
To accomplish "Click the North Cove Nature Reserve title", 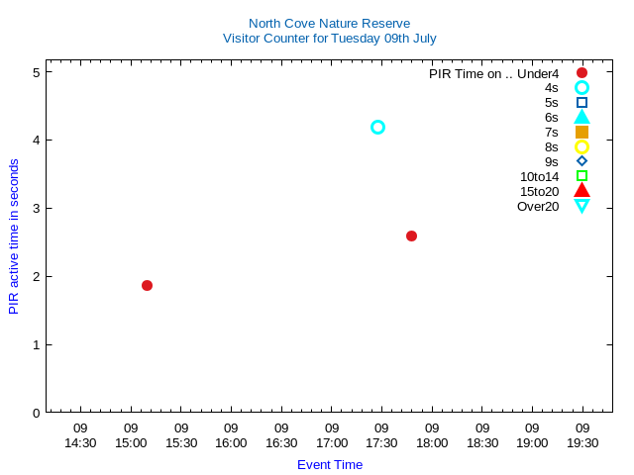I will point(329,23).
